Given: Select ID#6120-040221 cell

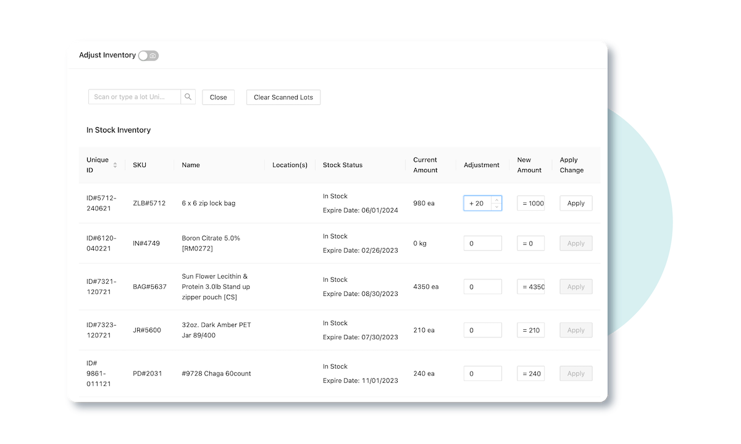Looking at the screenshot, I should tap(101, 244).
